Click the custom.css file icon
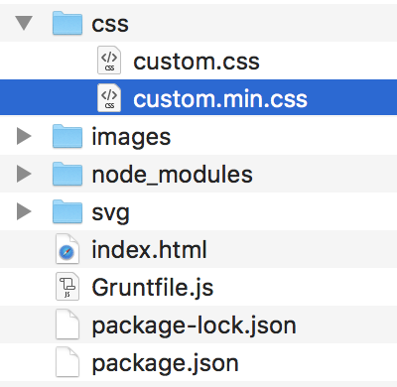 109,61
